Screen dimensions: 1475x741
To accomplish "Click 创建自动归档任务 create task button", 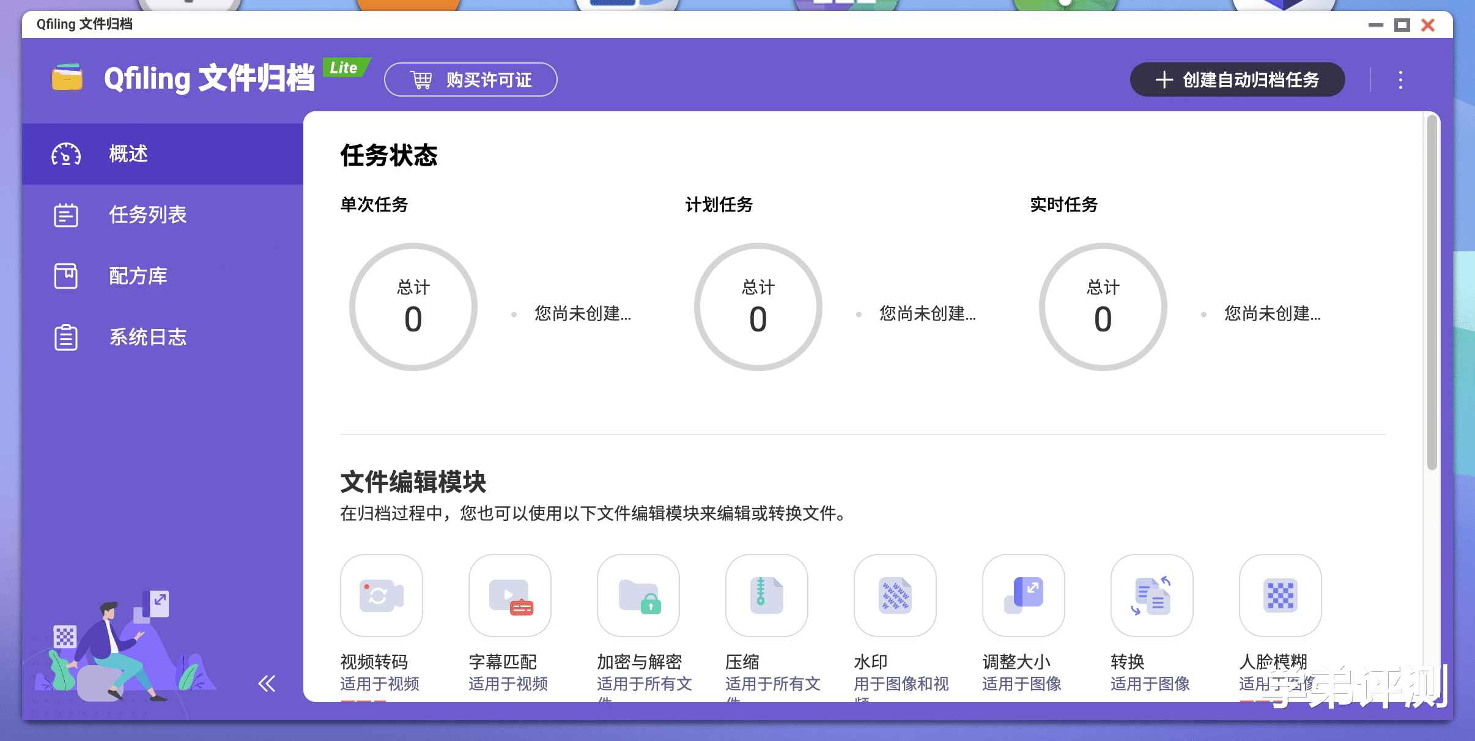I will tap(1237, 80).
